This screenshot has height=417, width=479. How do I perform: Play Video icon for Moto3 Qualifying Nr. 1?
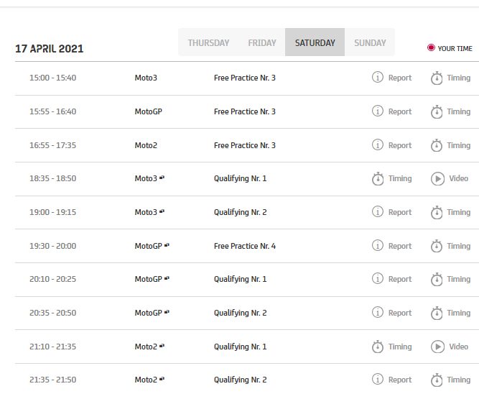438,179
